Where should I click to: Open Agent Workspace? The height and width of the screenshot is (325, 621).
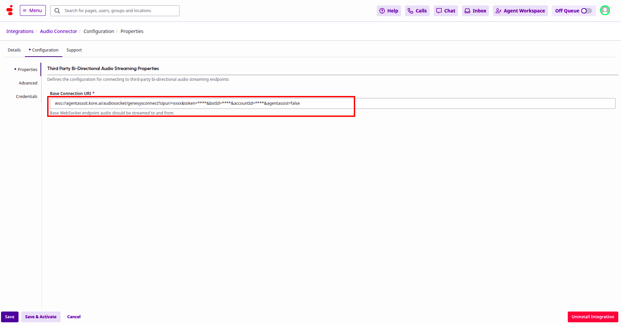coord(520,11)
